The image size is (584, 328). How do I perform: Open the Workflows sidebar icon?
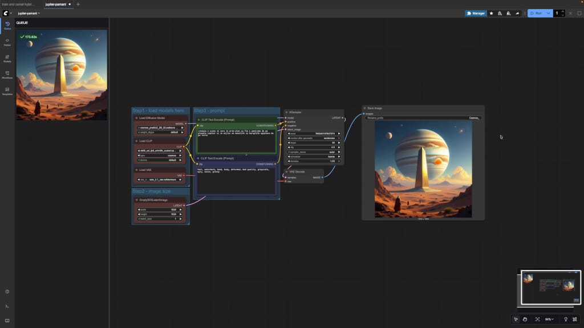(7, 75)
